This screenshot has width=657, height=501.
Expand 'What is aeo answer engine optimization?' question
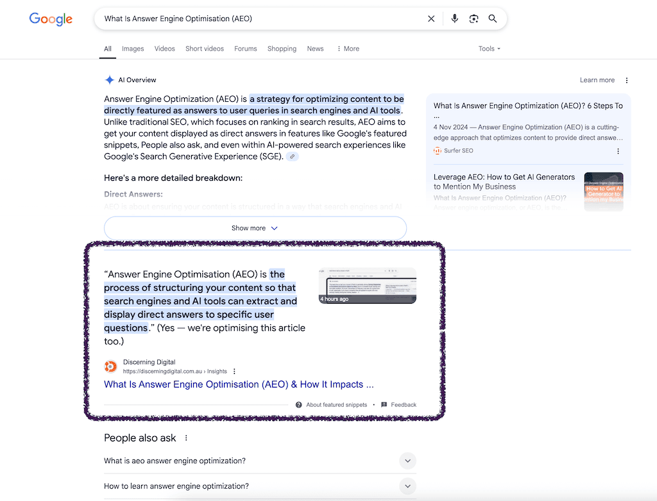(x=260, y=461)
